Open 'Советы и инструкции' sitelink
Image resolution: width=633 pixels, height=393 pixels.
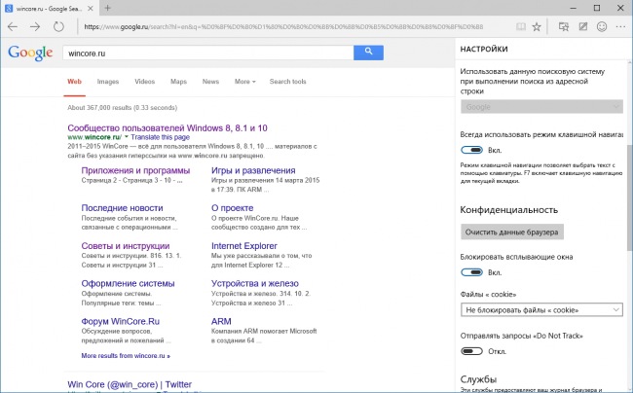(x=126, y=246)
